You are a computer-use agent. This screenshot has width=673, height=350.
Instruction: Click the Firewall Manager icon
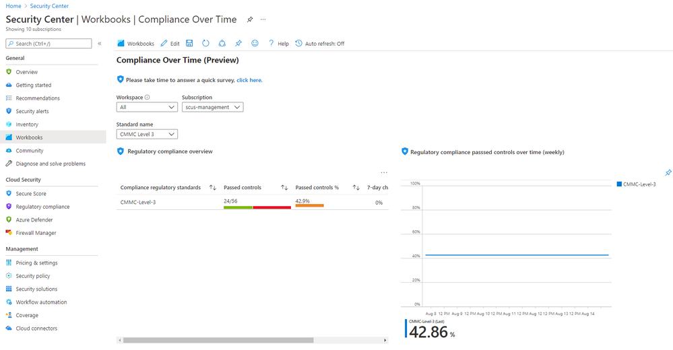tap(9, 233)
